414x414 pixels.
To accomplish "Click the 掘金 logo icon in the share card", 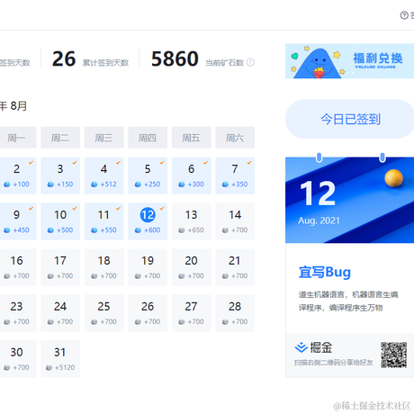I will pos(301,347).
